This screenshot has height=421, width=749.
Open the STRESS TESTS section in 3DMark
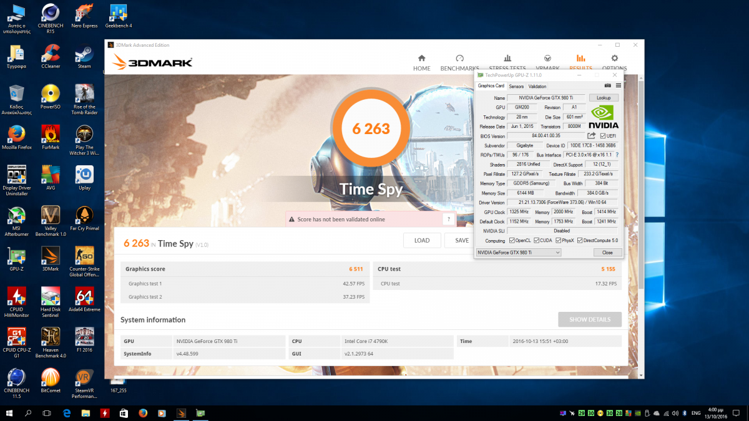pyautogui.click(x=507, y=62)
